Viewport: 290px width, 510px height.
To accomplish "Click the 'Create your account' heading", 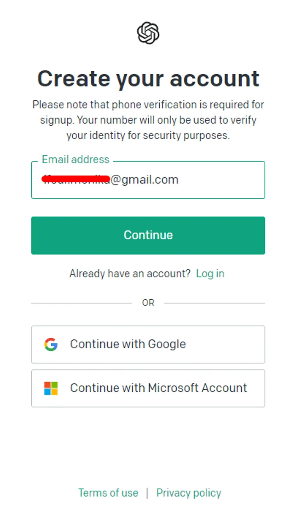I will 148,79.
